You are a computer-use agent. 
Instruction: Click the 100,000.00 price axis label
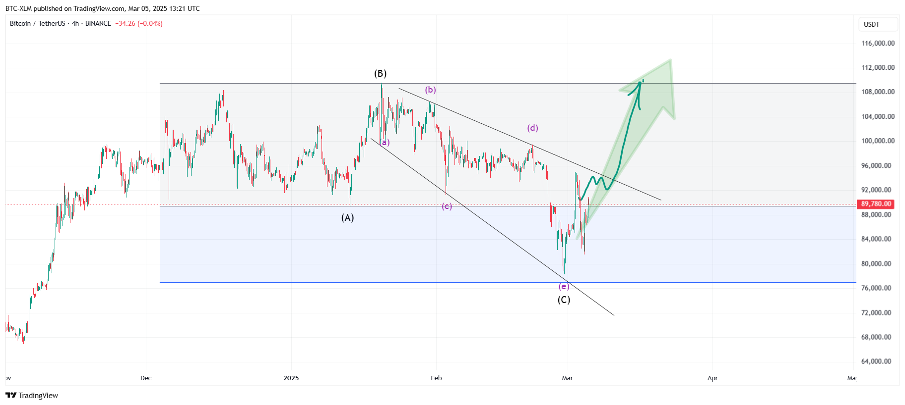tap(878, 141)
